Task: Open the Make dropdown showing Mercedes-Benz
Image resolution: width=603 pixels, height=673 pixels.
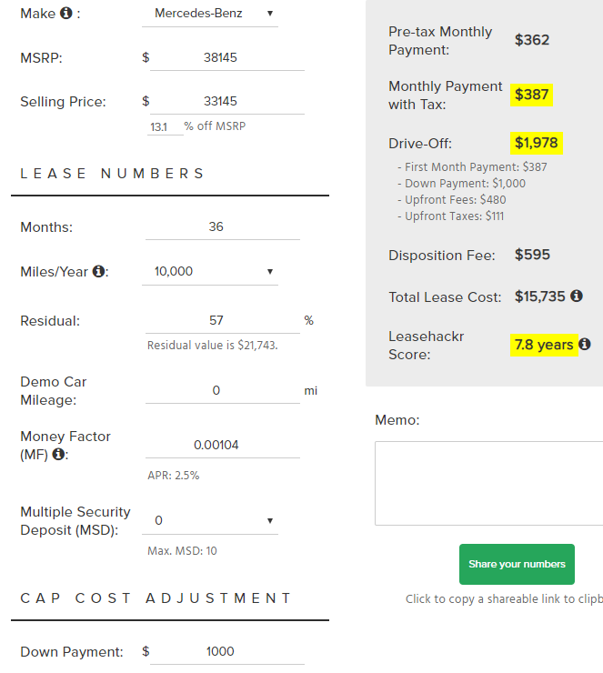Action: tap(210, 14)
